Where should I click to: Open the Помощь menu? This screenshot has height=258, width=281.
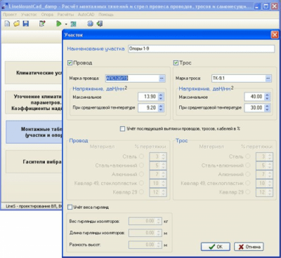(106, 15)
